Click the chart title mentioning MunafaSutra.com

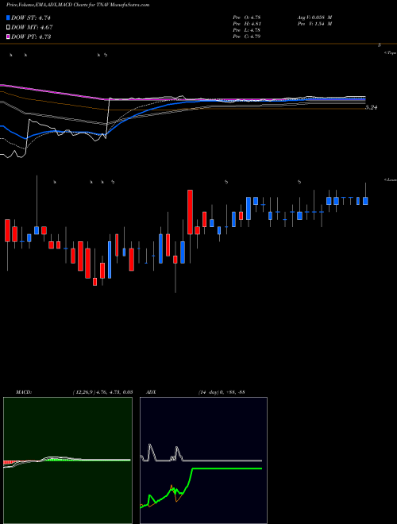coord(78,5)
